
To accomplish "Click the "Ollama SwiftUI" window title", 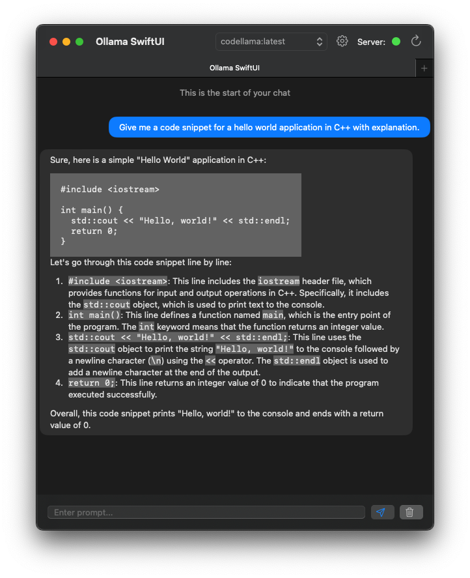I will click(x=130, y=42).
